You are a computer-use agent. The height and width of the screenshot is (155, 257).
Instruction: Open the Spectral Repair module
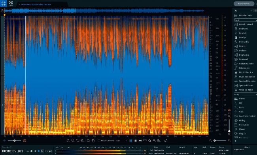[x=246, y=85]
